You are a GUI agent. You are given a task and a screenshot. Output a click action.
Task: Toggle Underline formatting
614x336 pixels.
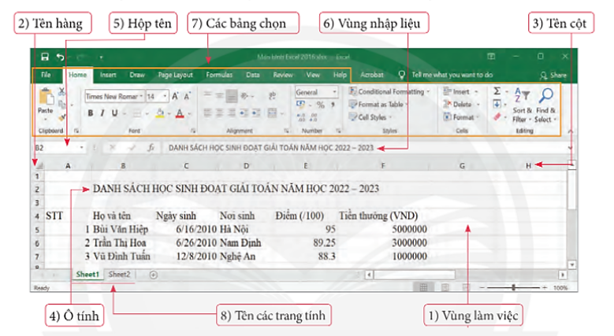point(115,113)
